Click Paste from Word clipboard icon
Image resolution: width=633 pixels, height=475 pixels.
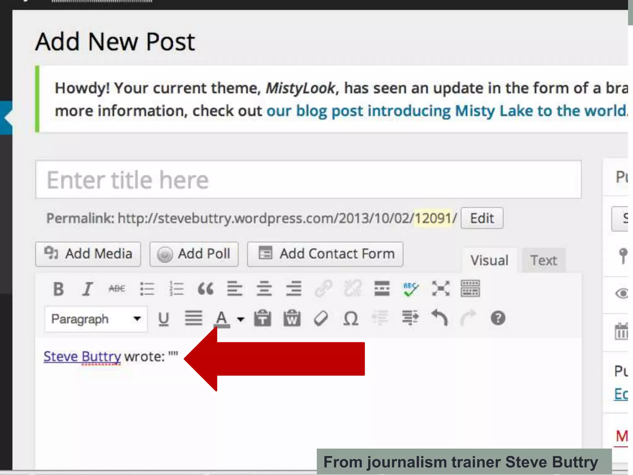pyautogui.click(x=292, y=319)
